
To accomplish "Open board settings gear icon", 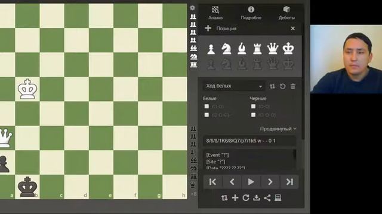I will click(x=192, y=8).
